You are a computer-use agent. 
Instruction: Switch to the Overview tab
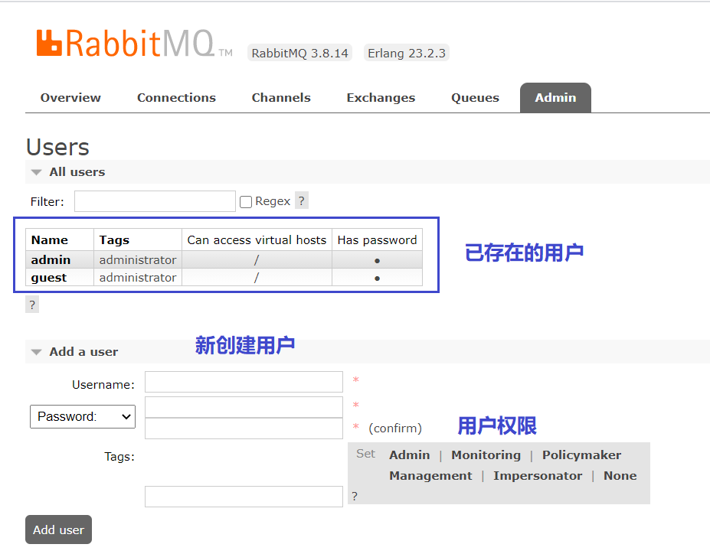point(70,98)
